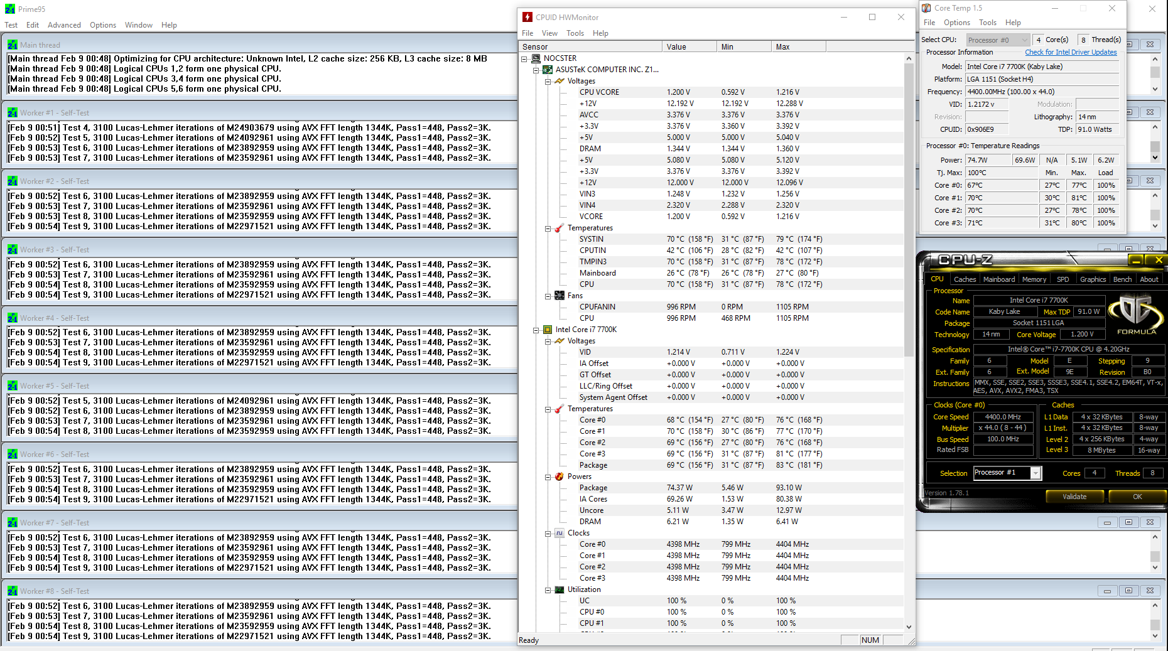Click the NOCSTER computer icon in HWMonitor
This screenshot has width=1168, height=651.
(x=536, y=58)
